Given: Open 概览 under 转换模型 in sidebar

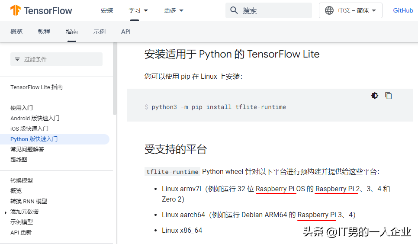Looking at the screenshot, I should click(x=16, y=191).
